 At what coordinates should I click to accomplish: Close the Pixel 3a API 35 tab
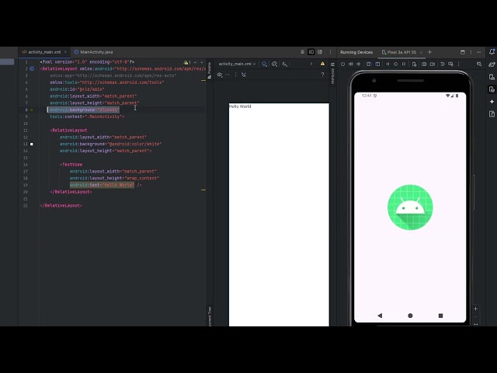click(x=421, y=52)
